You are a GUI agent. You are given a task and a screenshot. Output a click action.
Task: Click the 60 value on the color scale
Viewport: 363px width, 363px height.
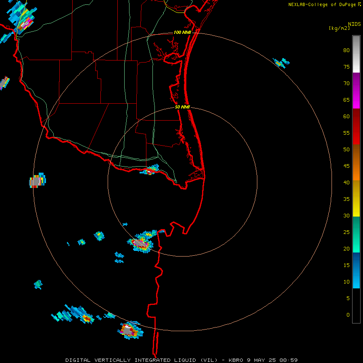[346, 117]
